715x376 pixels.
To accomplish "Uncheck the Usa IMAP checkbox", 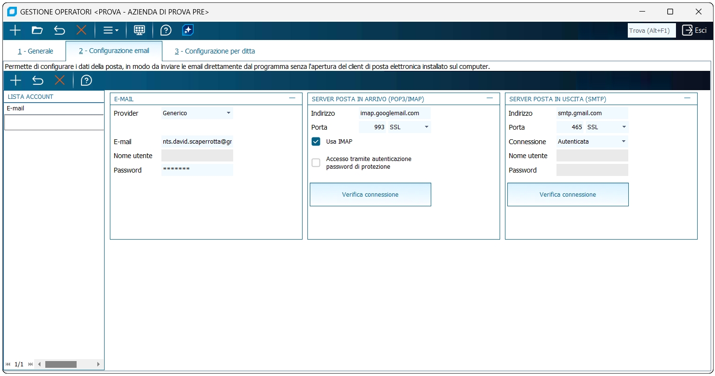I will point(316,142).
